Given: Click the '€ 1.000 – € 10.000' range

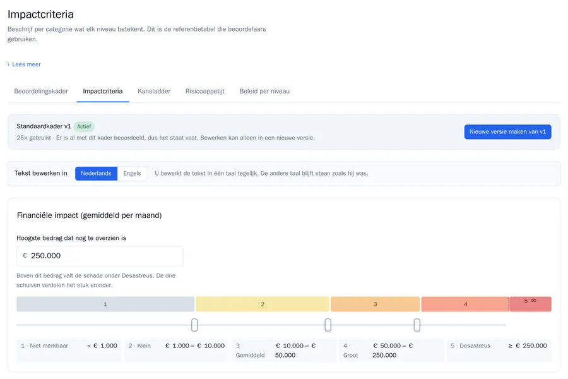Looking at the screenshot, I should pyautogui.click(x=195, y=346).
